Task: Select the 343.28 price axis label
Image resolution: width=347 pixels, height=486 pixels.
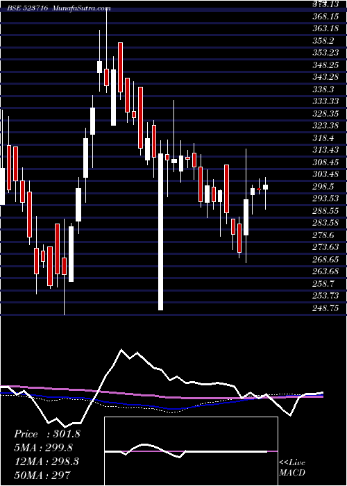Action: click(325, 77)
